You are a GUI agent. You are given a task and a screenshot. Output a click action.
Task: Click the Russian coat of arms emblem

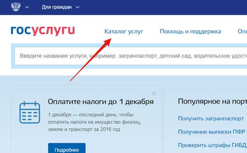[x=16, y=7]
